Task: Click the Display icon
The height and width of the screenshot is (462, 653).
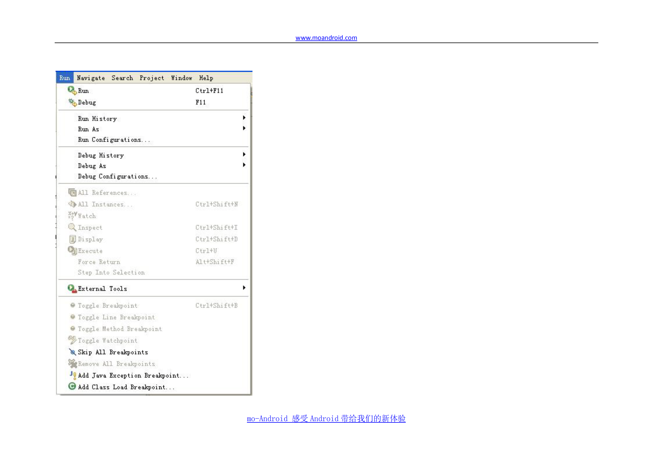Action: coord(72,239)
